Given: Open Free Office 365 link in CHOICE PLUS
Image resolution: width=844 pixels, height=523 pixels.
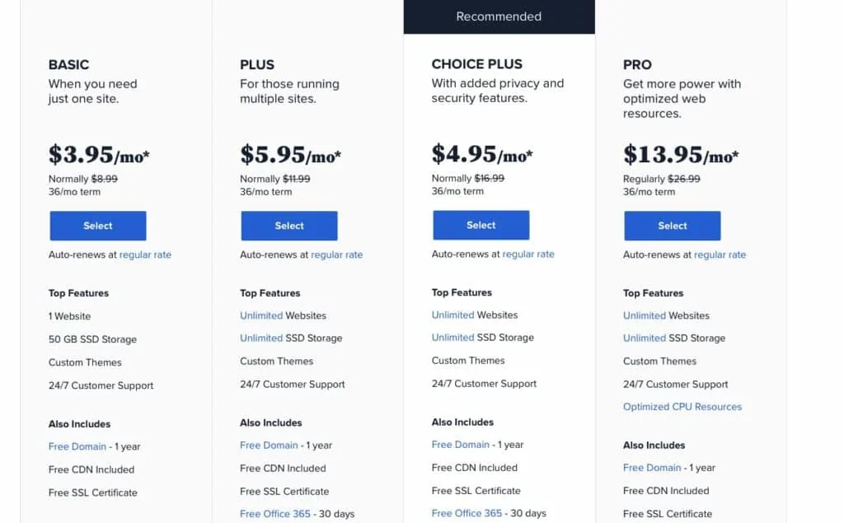Looking at the screenshot, I should pos(467,513).
